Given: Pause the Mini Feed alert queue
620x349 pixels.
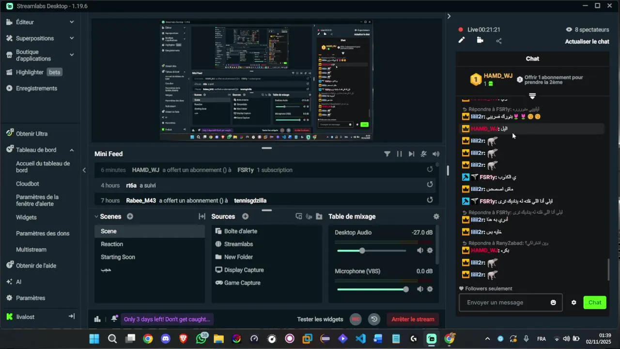Looking at the screenshot, I should pyautogui.click(x=399, y=154).
